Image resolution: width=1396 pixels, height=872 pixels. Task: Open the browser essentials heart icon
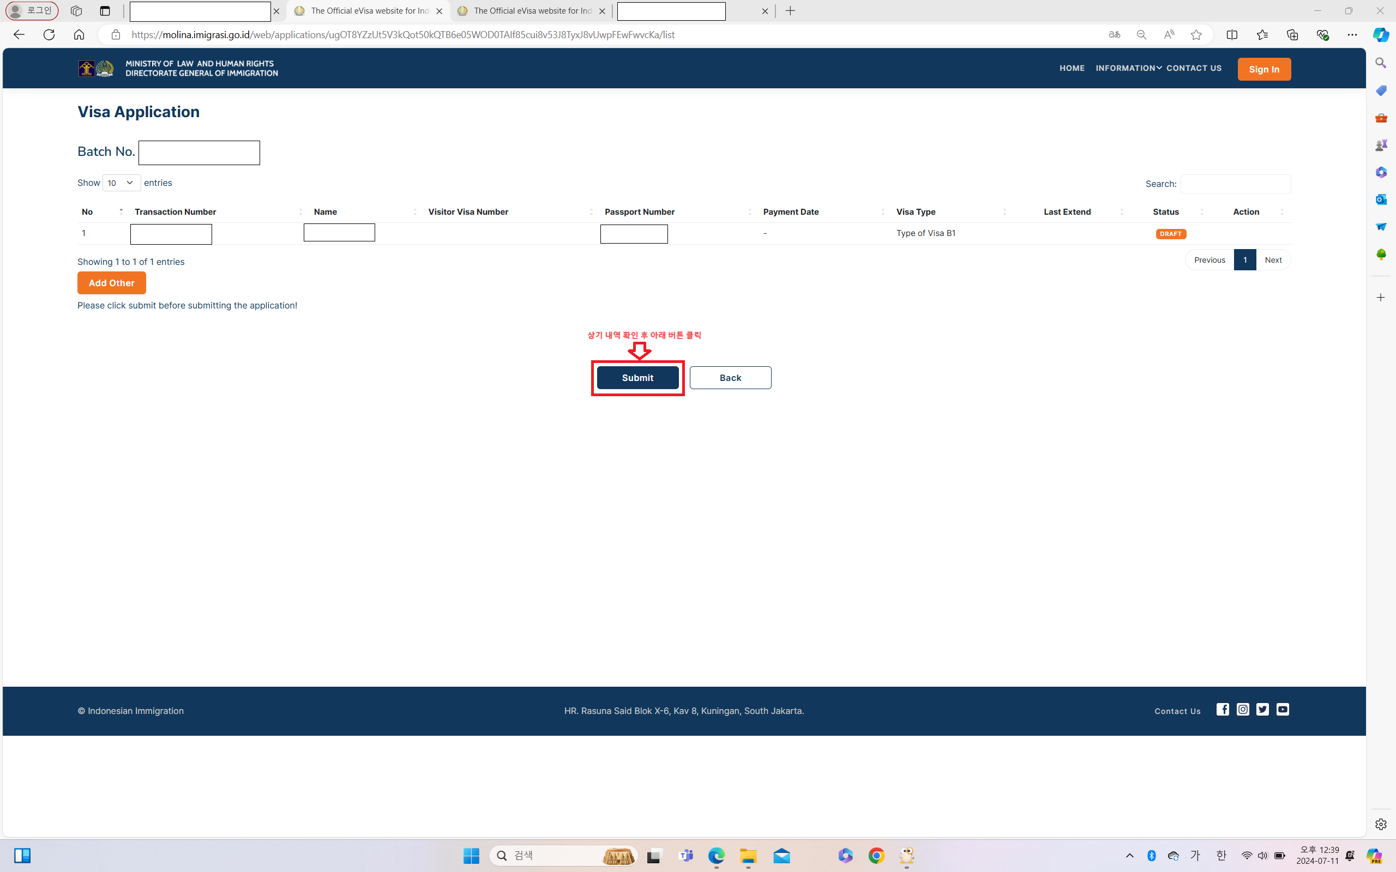click(1322, 34)
